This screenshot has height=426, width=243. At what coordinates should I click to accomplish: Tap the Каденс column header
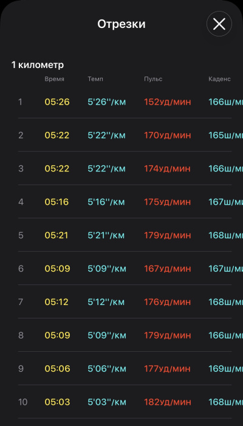[219, 79]
